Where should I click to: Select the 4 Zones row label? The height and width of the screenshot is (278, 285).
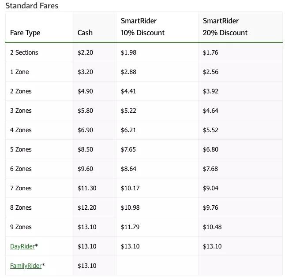(x=21, y=130)
